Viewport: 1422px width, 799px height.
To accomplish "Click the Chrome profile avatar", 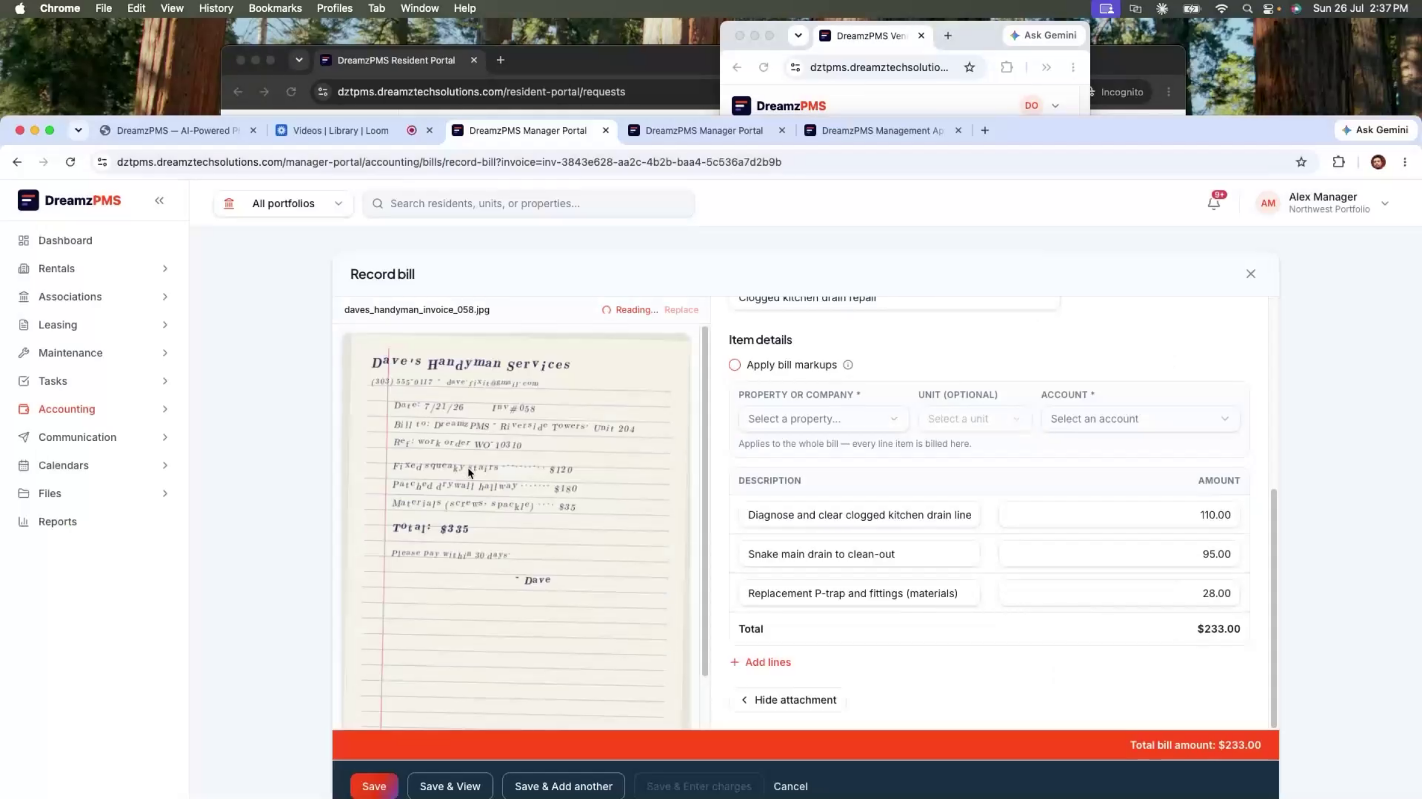I will coord(1378,162).
